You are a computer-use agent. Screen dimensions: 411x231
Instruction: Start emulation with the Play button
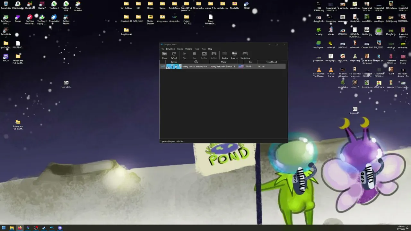coord(185,55)
